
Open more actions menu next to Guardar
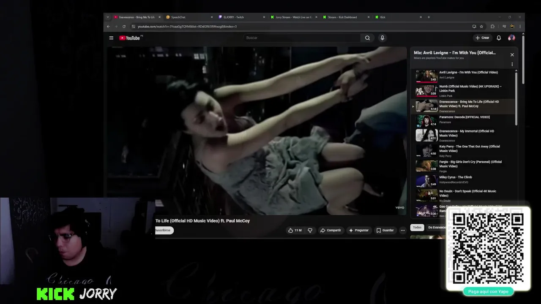[x=402, y=230]
